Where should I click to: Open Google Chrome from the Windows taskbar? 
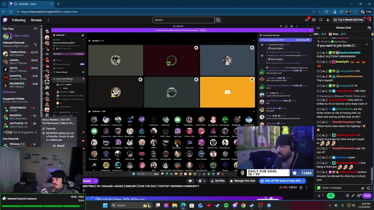243,205
